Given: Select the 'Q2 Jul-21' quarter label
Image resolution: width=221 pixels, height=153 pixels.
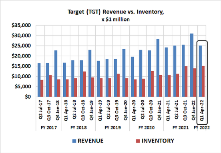Looking at the screenshot, I should 176,110.
